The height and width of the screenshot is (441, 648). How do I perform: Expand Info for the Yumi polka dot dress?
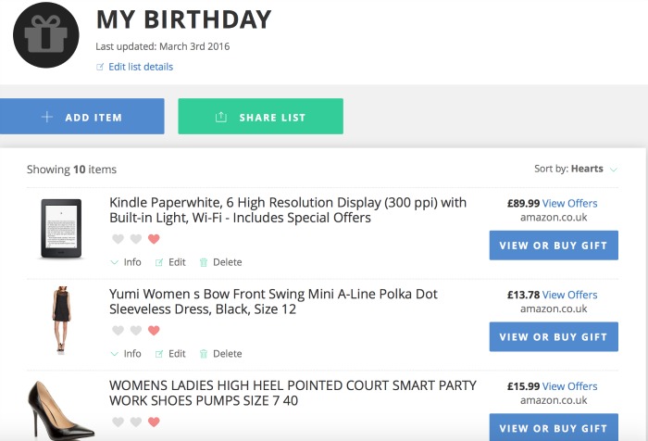[127, 354]
